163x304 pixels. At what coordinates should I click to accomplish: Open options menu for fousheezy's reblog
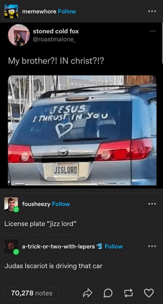tap(152, 204)
